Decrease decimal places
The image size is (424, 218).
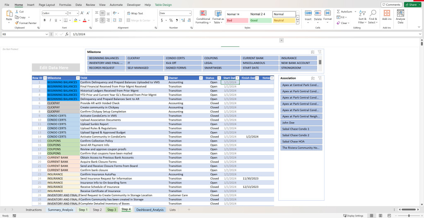click(188, 20)
